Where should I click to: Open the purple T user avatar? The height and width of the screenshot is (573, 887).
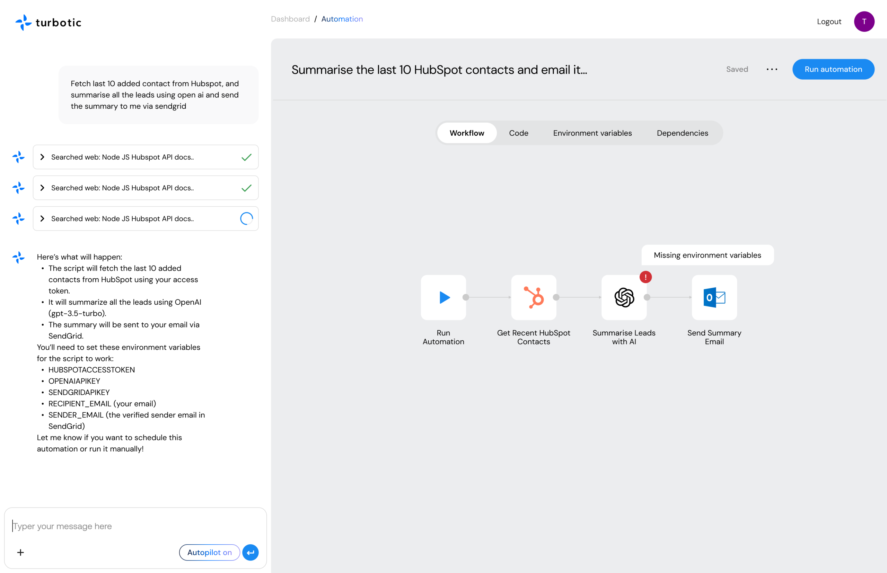click(x=863, y=21)
